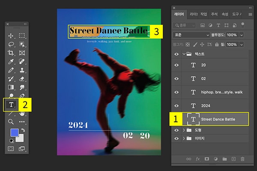The height and width of the screenshot is (171, 257).
Task: Select the Hand tool
Action: point(22,113)
